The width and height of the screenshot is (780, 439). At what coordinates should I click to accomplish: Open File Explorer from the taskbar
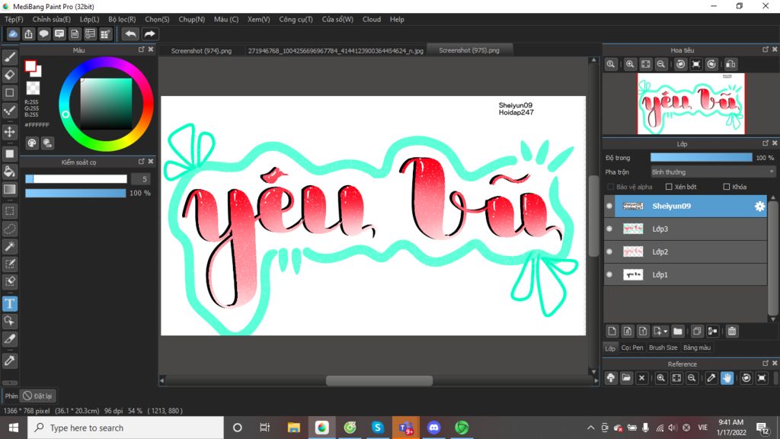293,428
